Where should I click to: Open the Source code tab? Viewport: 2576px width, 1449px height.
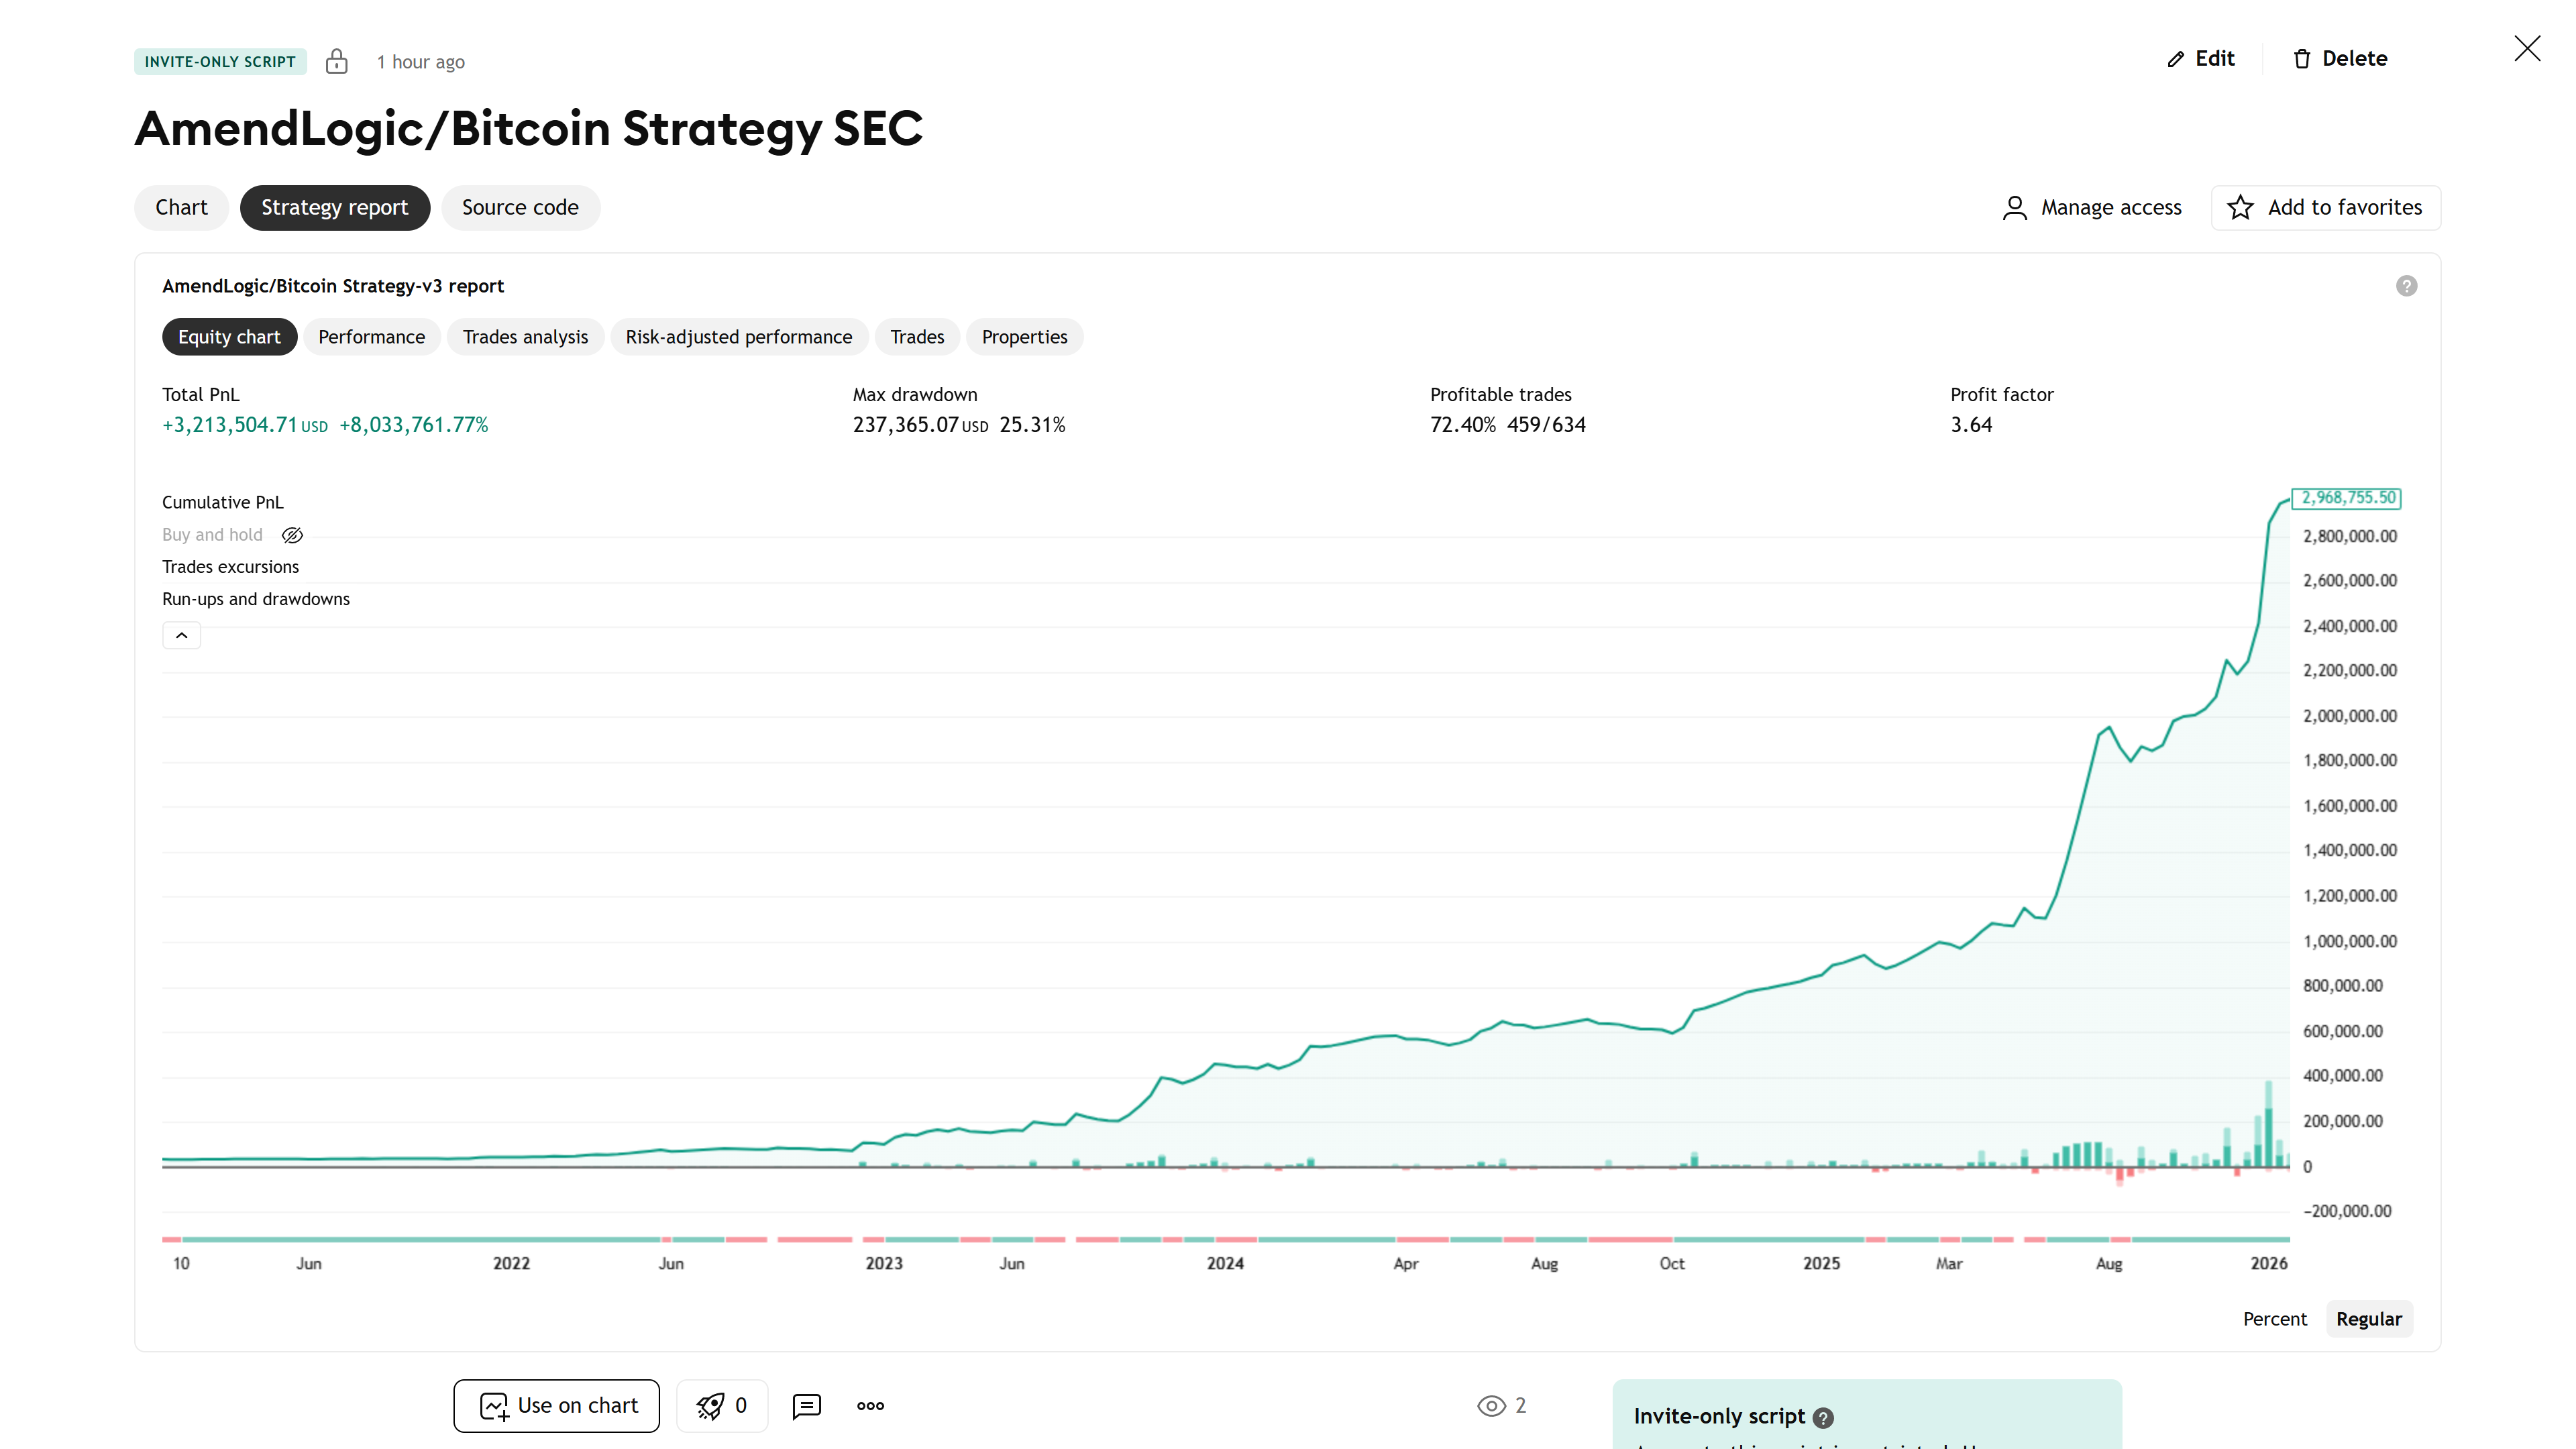pos(520,207)
